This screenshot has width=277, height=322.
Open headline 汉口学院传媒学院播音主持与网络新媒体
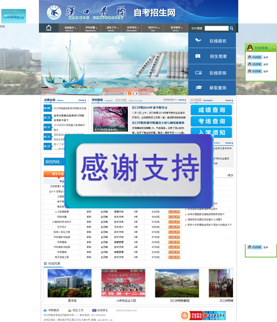pyautogui.click(x=158, y=123)
